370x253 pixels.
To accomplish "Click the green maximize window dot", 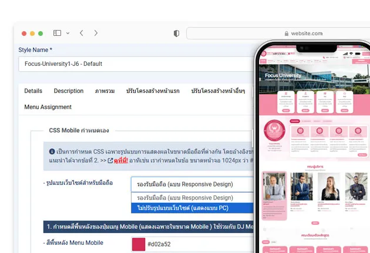I will (41, 34).
